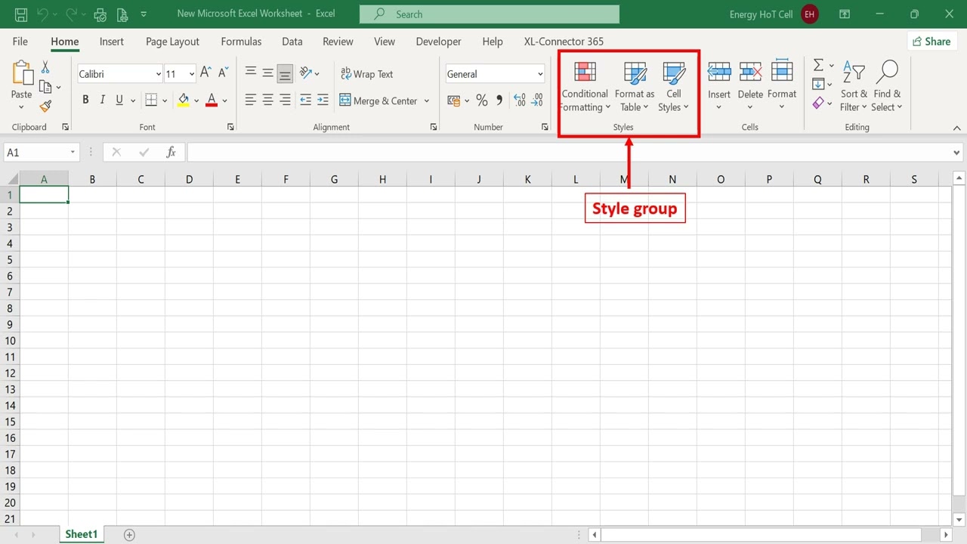Collapse the ribbon with chevron arrow
This screenshot has width=967, height=544.
tap(956, 128)
